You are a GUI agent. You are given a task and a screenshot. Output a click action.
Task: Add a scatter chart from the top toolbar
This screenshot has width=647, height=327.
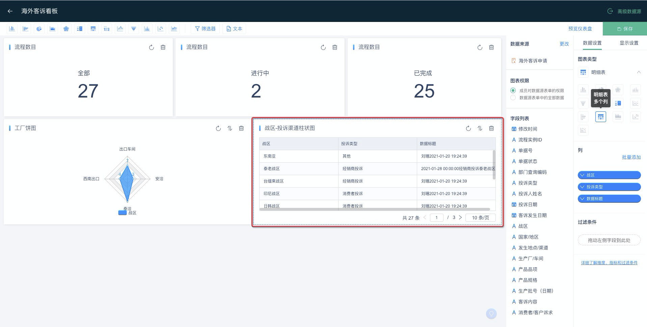(x=161, y=29)
